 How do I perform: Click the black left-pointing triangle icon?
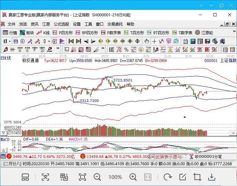point(86,41)
